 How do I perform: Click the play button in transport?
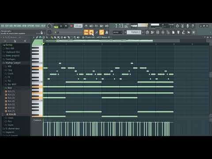tap(61, 26)
